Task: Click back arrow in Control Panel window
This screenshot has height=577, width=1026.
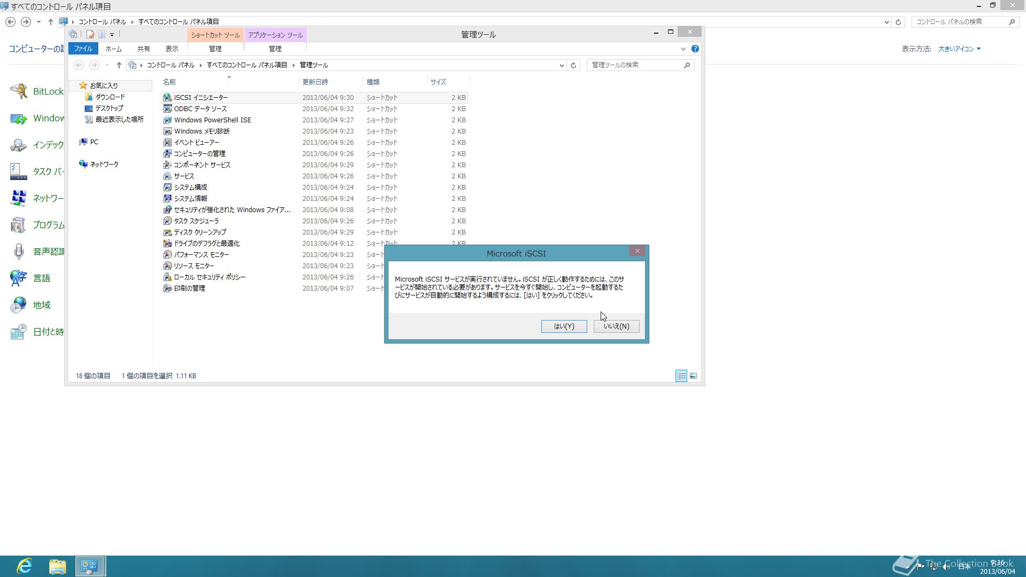Action: pos(10,22)
